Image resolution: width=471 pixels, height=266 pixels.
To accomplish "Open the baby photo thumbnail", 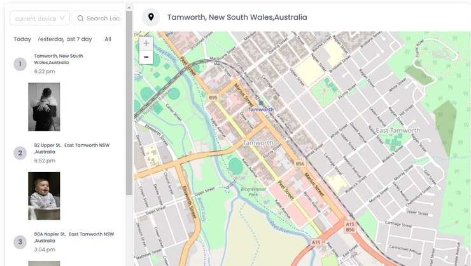I will pos(44,196).
